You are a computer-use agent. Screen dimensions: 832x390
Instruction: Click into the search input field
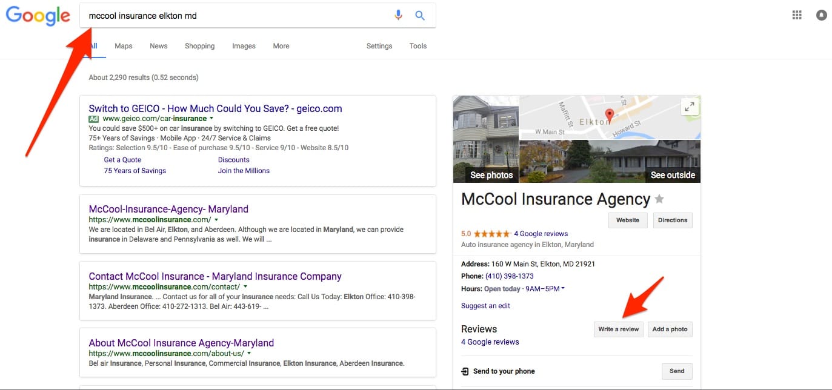(x=236, y=16)
